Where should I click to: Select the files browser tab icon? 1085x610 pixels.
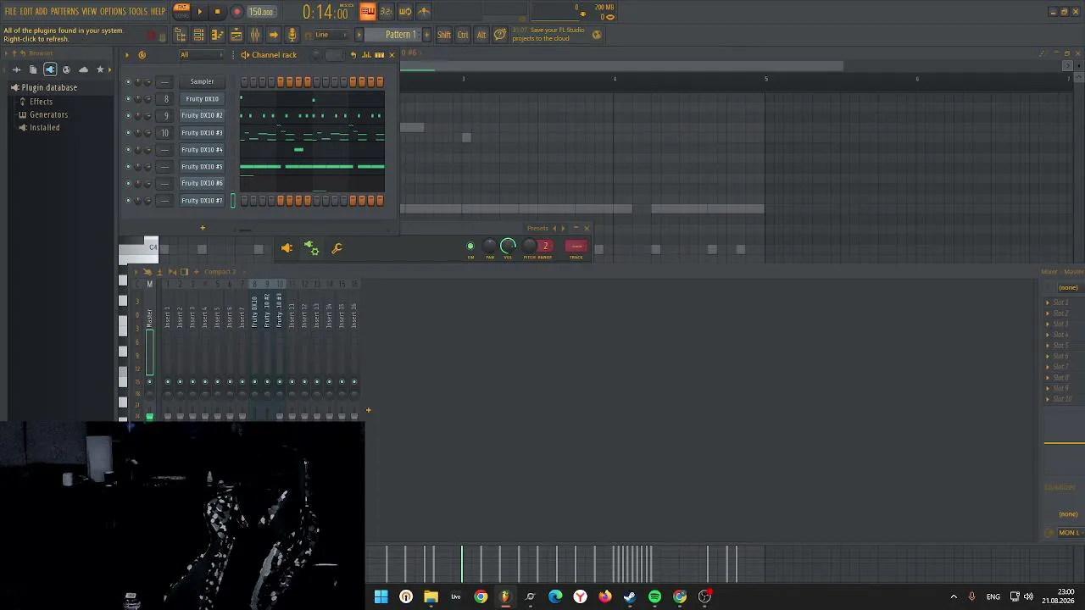(33, 69)
